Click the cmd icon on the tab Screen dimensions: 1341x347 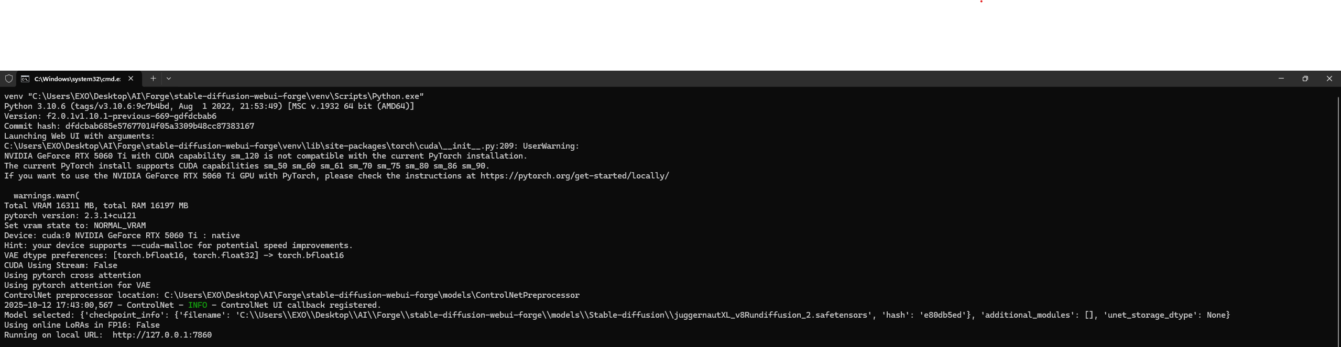pos(25,79)
